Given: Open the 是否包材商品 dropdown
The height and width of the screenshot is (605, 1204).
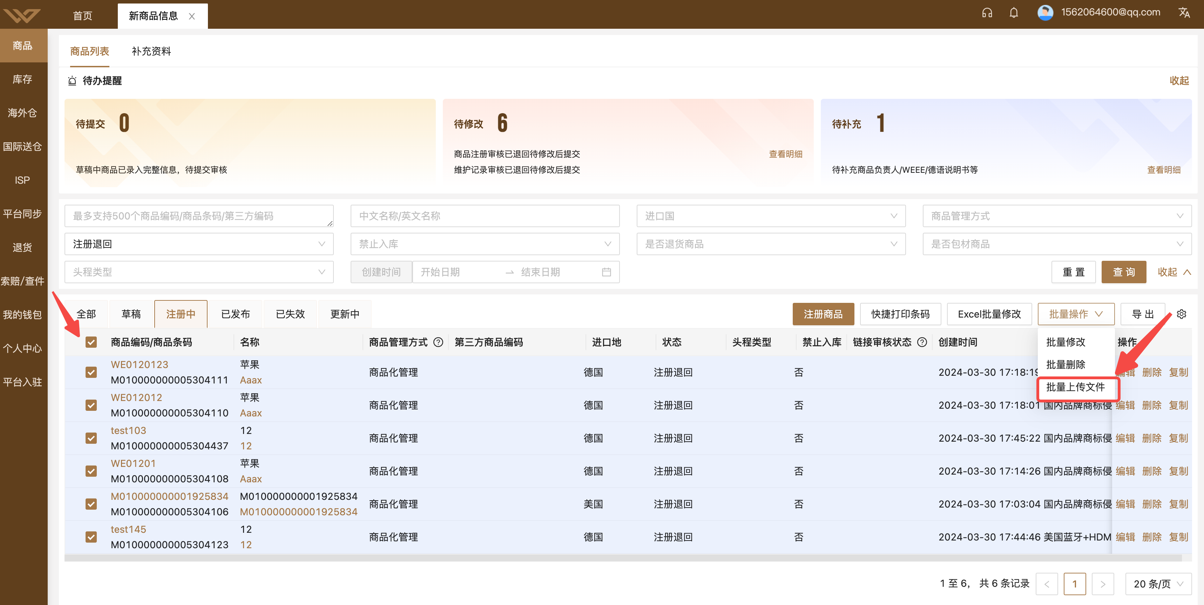Looking at the screenshot, I should (x=1057, y=244).
